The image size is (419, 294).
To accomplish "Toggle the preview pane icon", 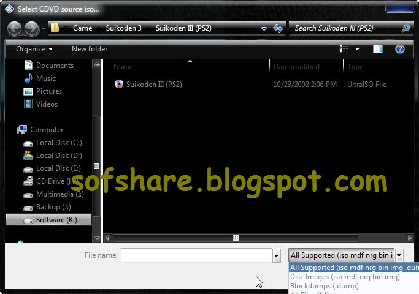I will point(377,49).
